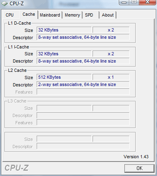Minimize the CPU-Z window
The image size is (157, 176).
(124, 2)
